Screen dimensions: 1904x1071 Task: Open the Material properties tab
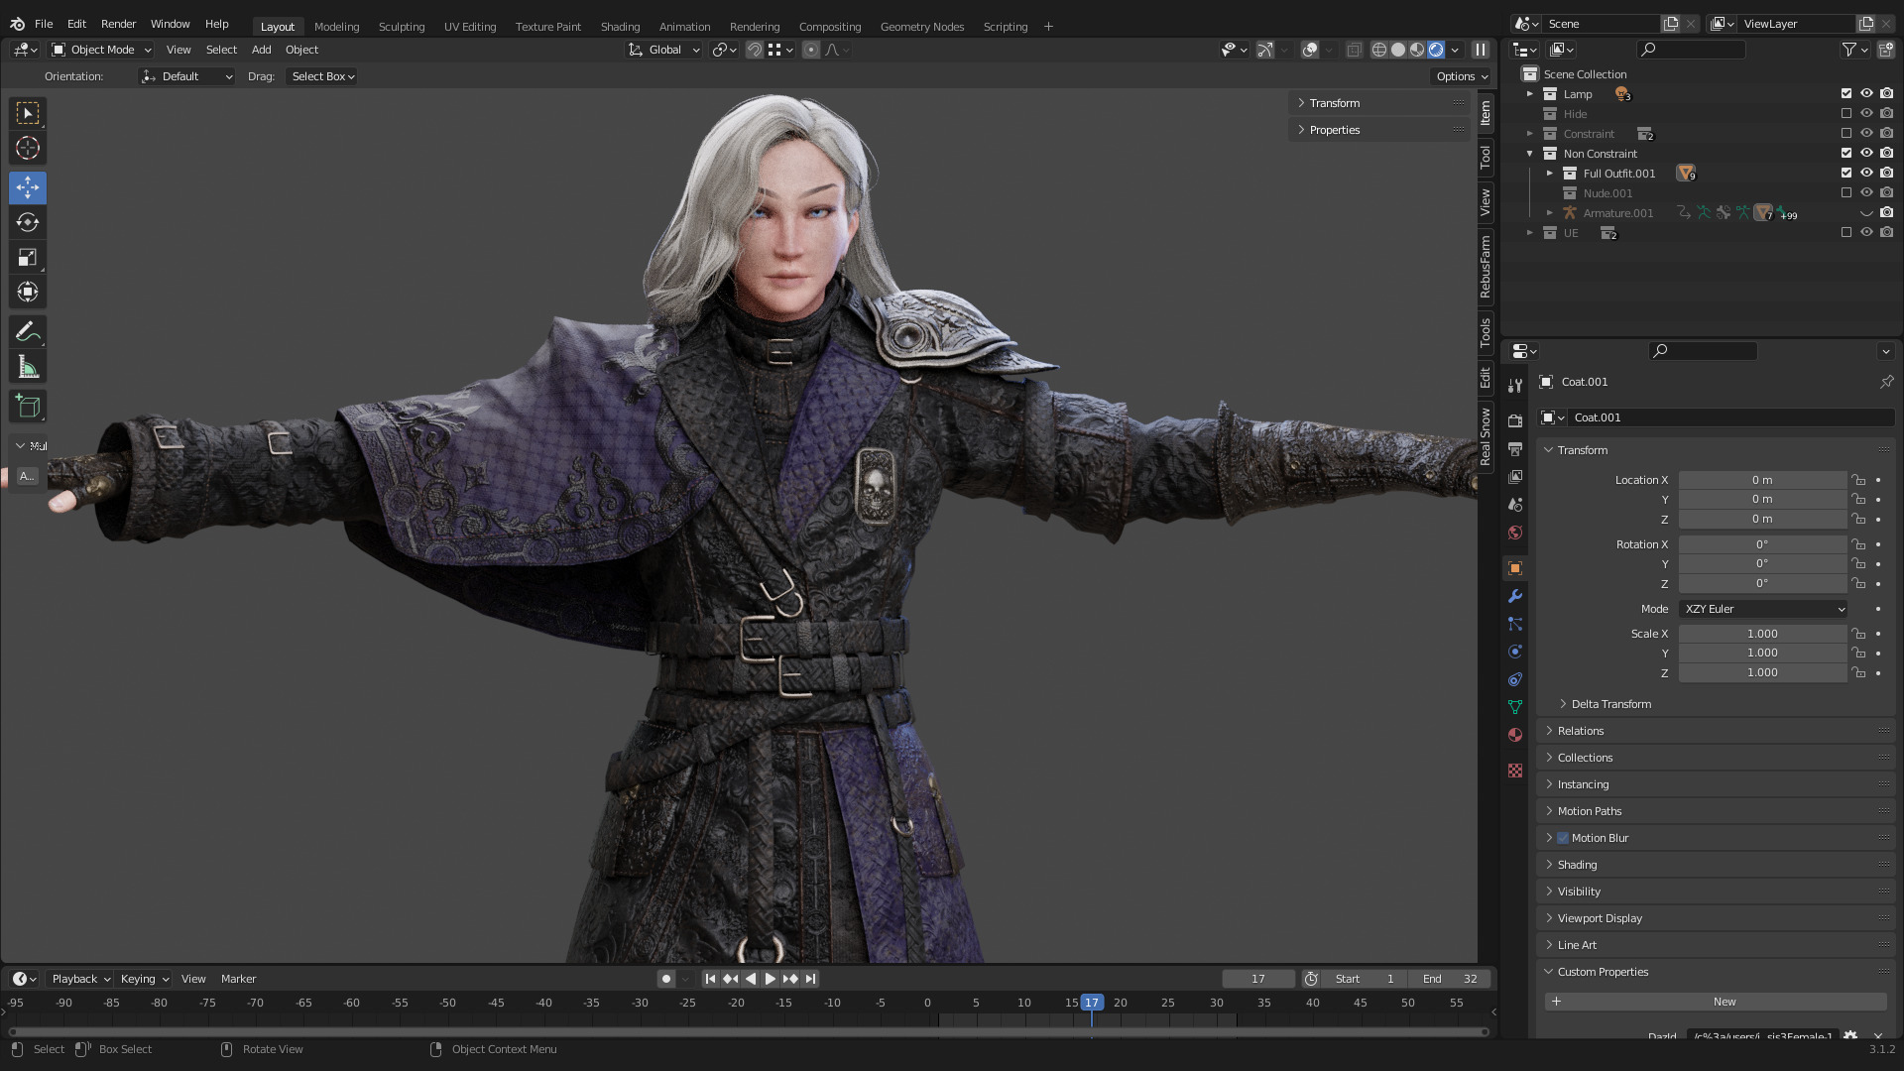(1514, 735)
